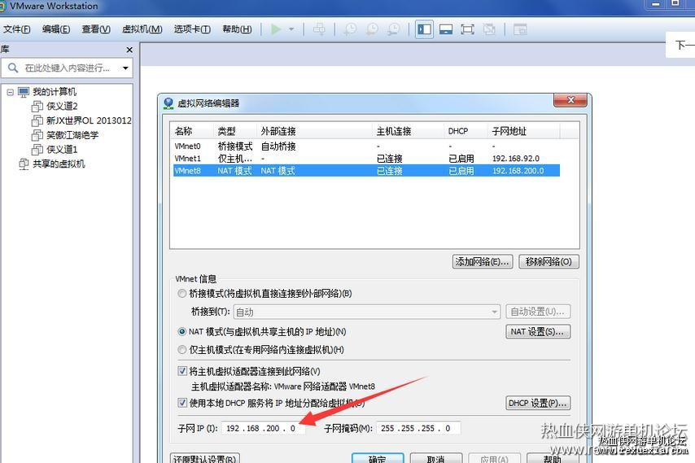Click the console view toolbar icon
695x463 pixels.
[520, 29]
